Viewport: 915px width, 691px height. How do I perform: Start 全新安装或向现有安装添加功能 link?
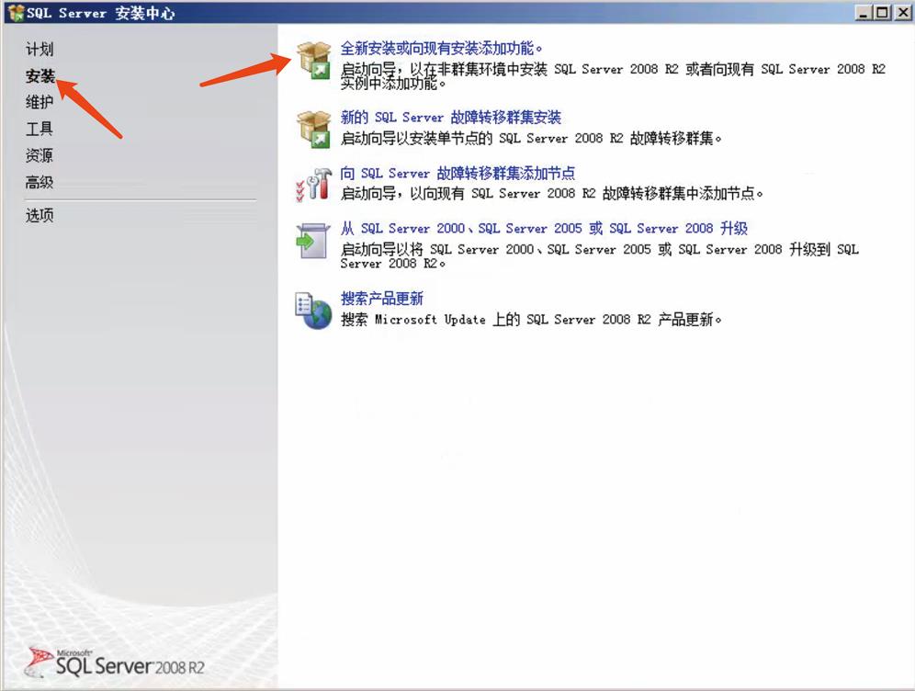[x=441, y=49]
